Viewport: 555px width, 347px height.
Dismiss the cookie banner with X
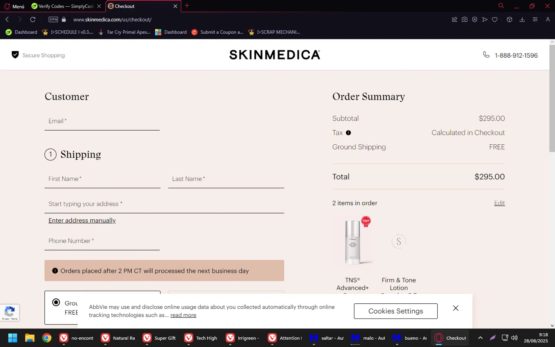456,308
